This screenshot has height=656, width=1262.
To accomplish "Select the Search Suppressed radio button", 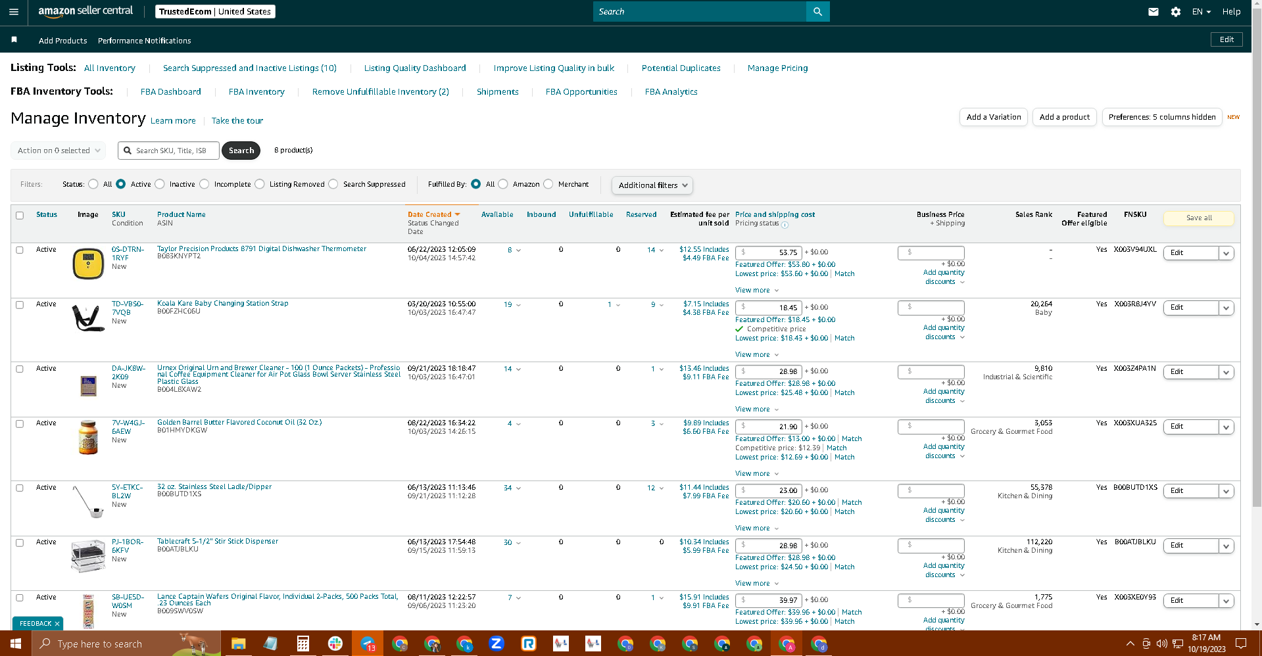I will click(333, 184).
